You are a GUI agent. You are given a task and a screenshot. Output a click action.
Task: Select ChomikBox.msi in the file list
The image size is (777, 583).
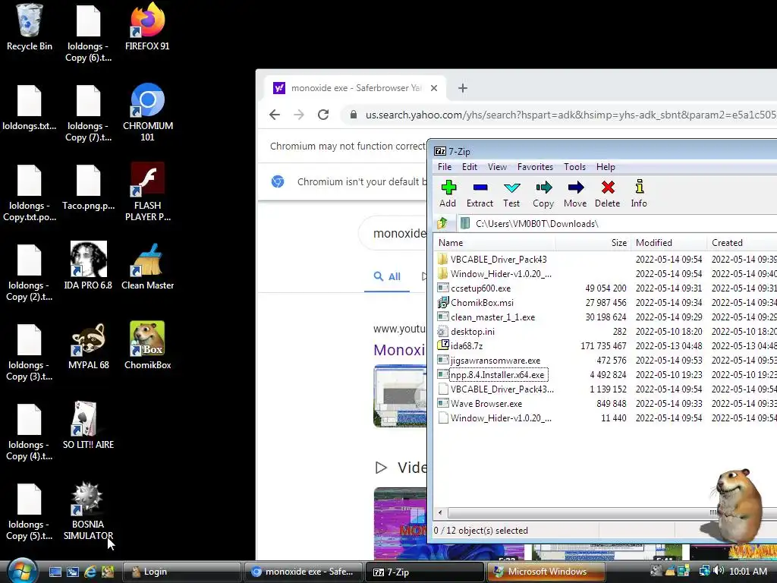pos(606,302)
